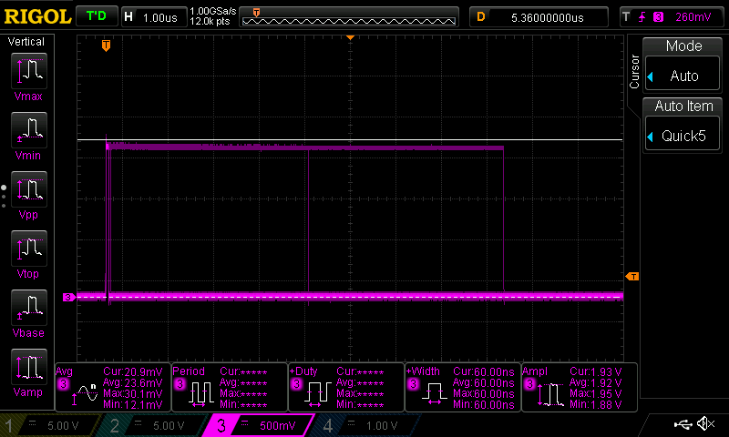Screen dimensions: 729x437
Task: Select the Vbase measurement icon
Action: [x=28, y=309]
